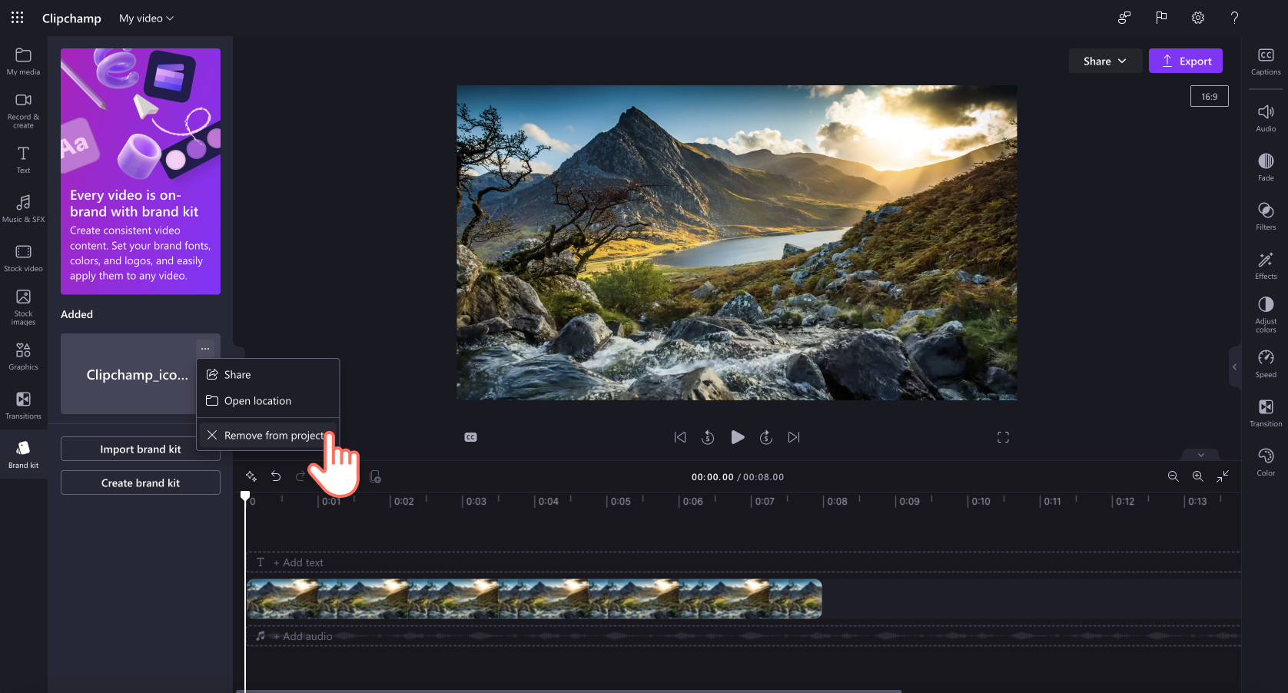
Task: Open the Music & SFX sidebar section
Action: click(23, 207)
